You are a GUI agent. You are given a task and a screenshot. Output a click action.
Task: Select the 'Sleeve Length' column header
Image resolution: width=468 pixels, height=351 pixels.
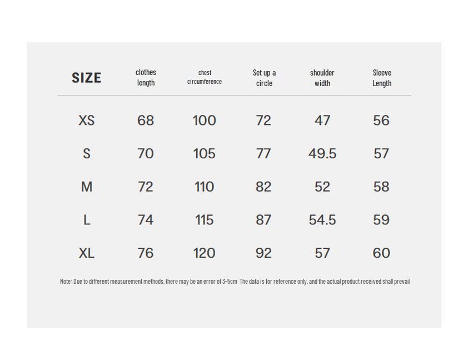tap(382, 78)
